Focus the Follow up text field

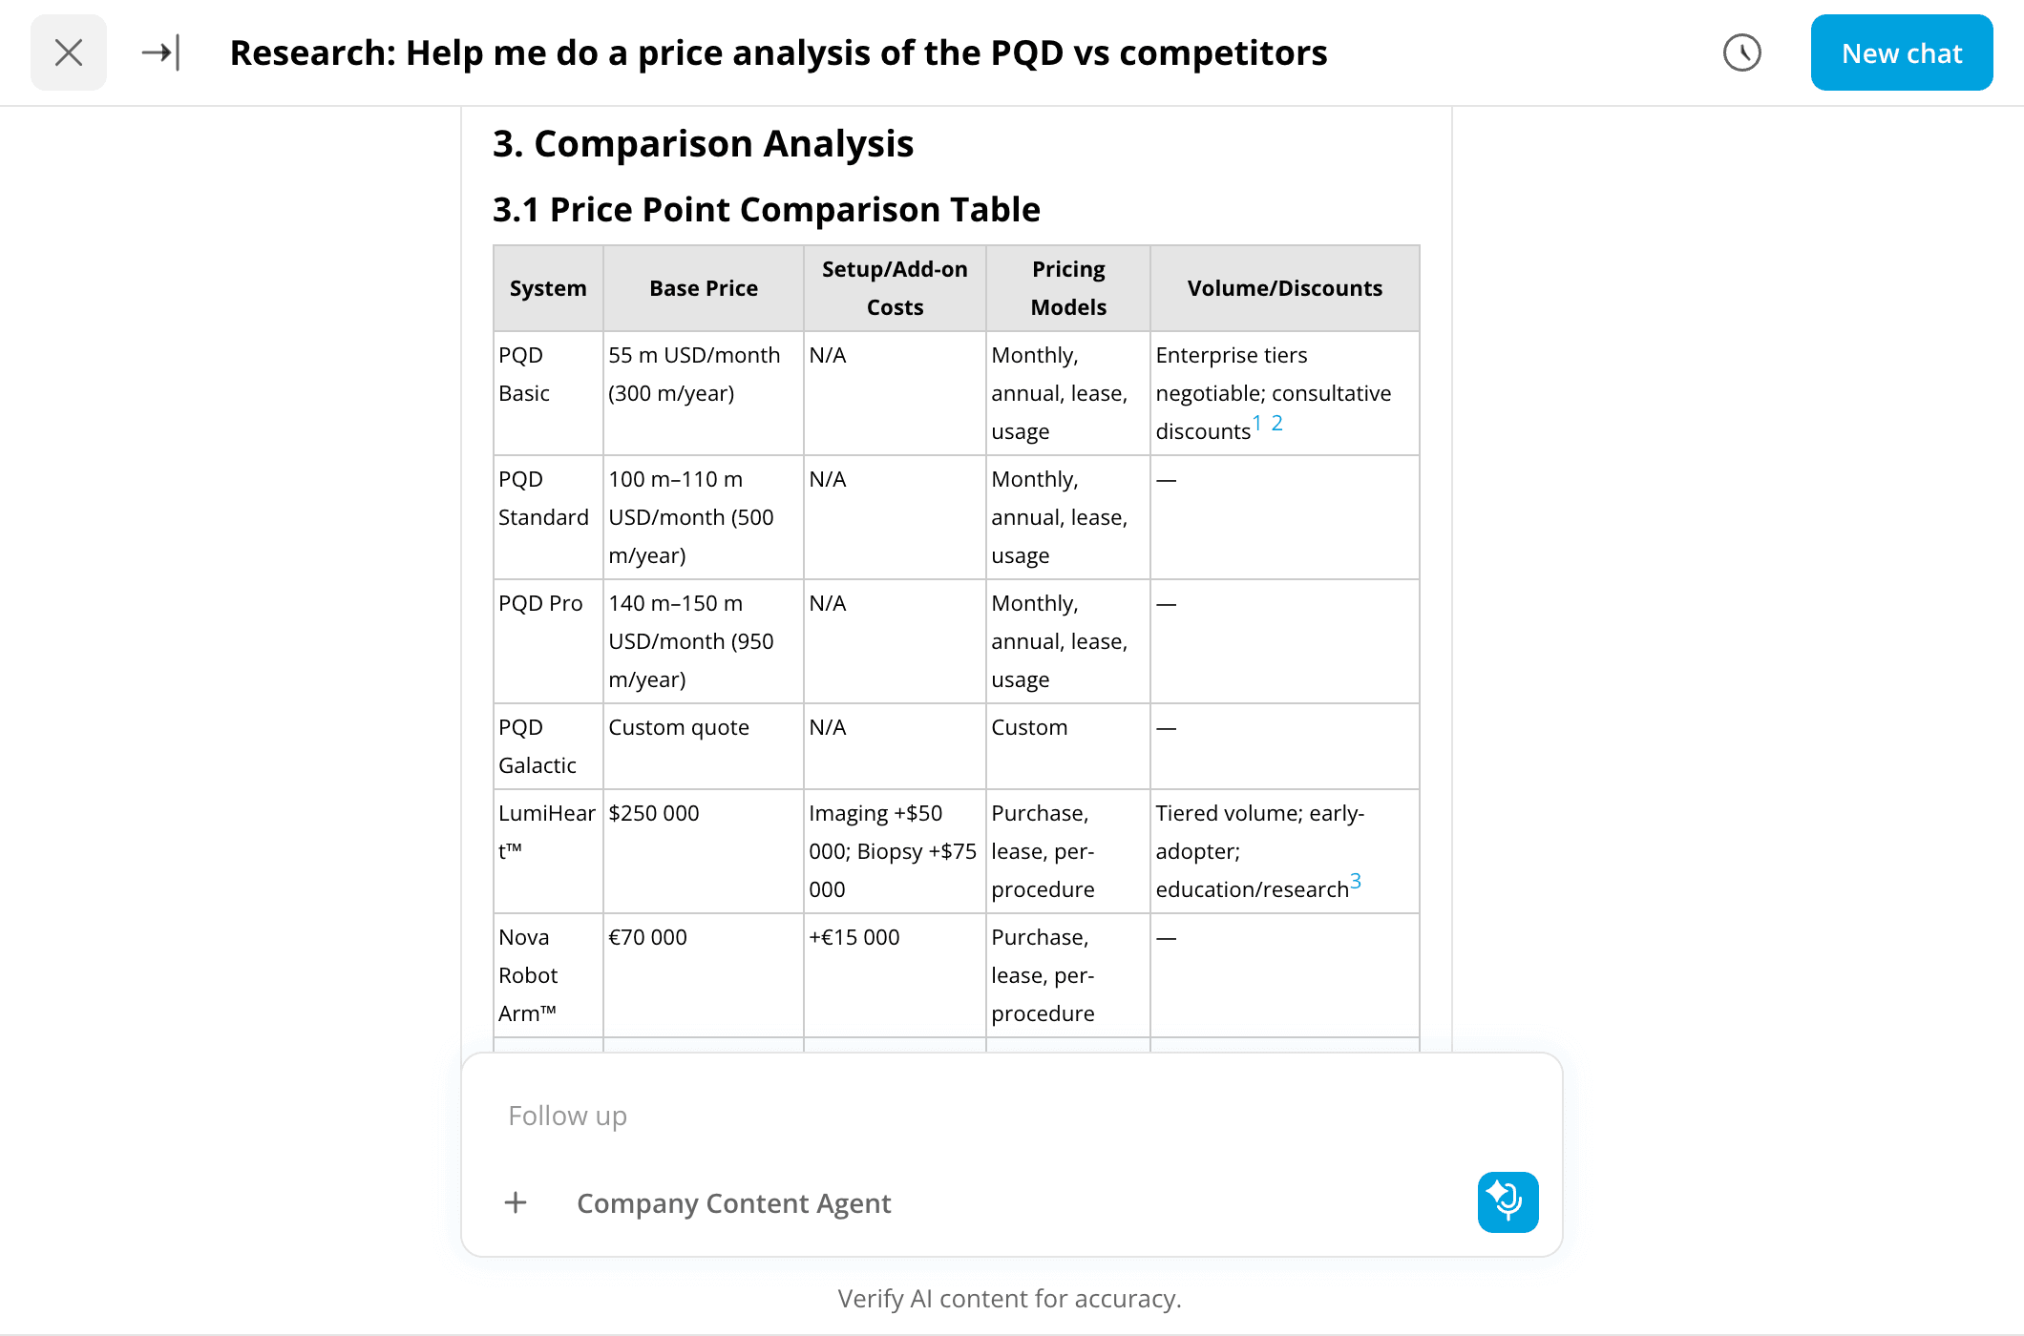[x=955, y=1116]
